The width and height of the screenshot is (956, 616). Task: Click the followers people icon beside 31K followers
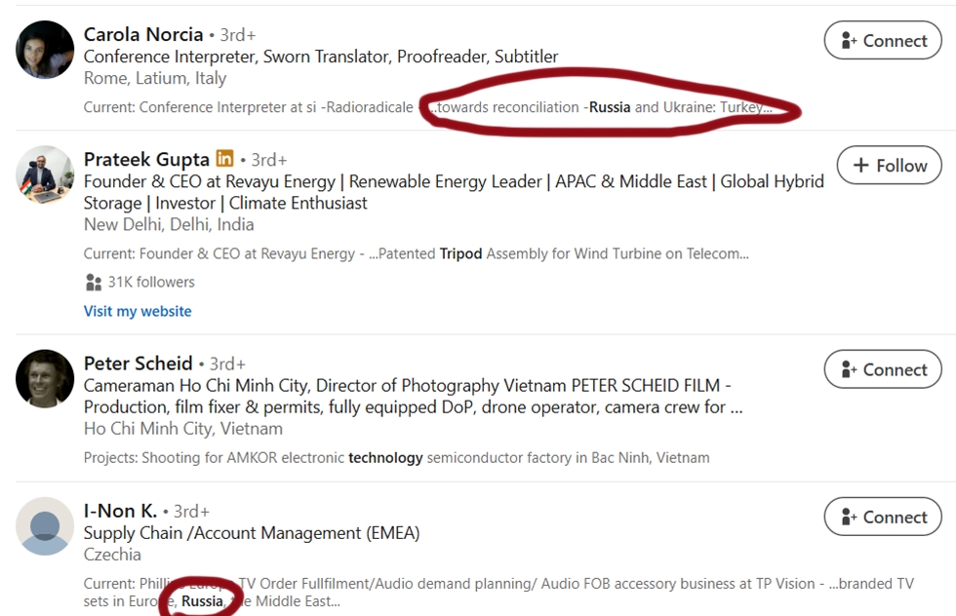point(94,282)
